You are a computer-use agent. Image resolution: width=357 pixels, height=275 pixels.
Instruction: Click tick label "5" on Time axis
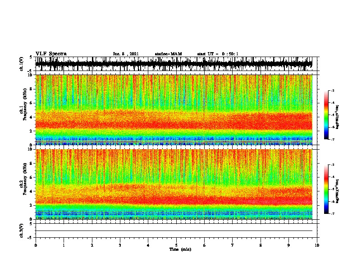pos(176,245)
